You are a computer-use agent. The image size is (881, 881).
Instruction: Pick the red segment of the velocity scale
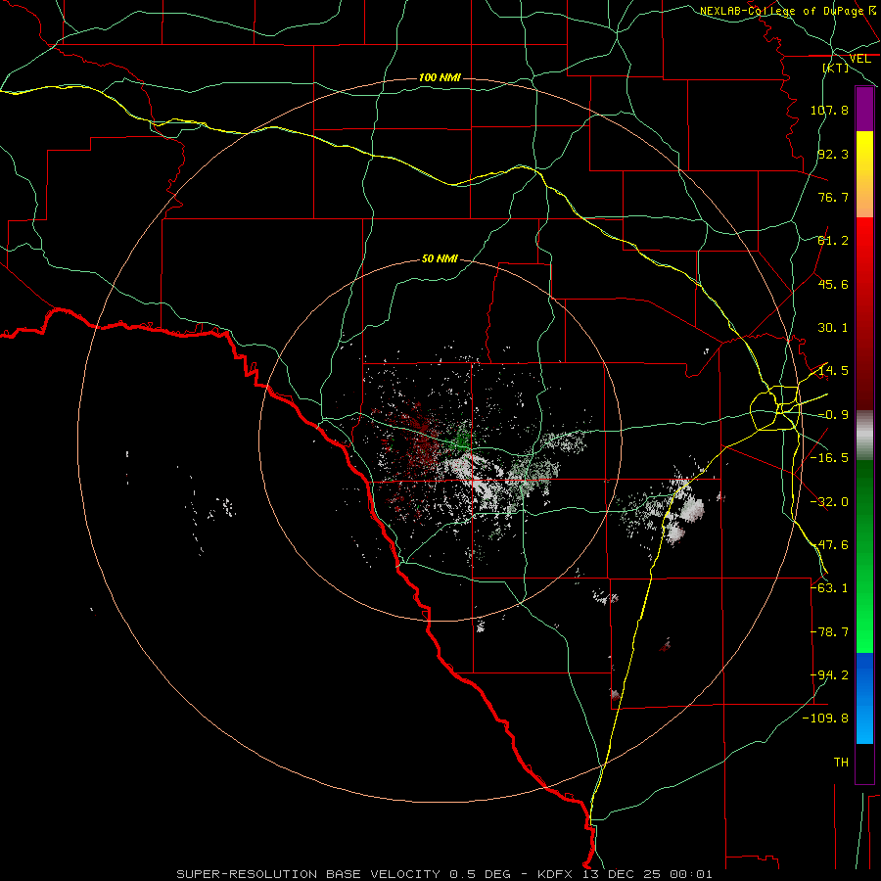pyautogui.click(x=864, y=313)
